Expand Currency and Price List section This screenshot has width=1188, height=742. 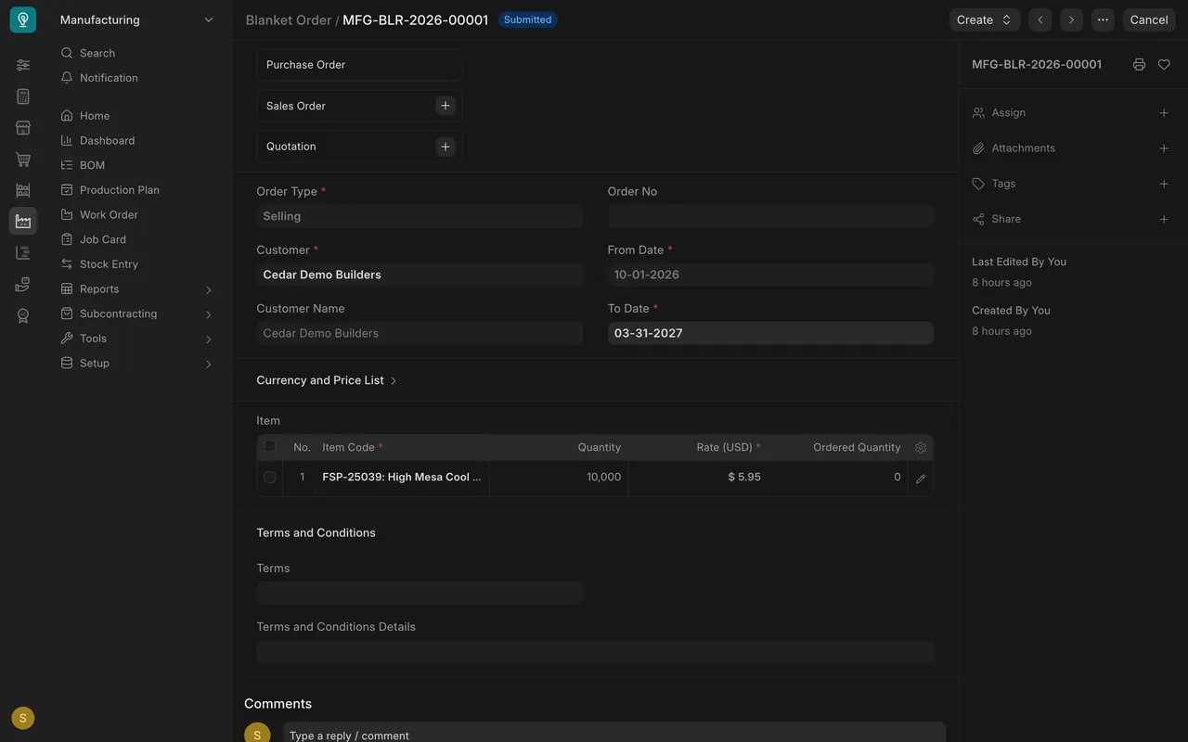point(327,380)
